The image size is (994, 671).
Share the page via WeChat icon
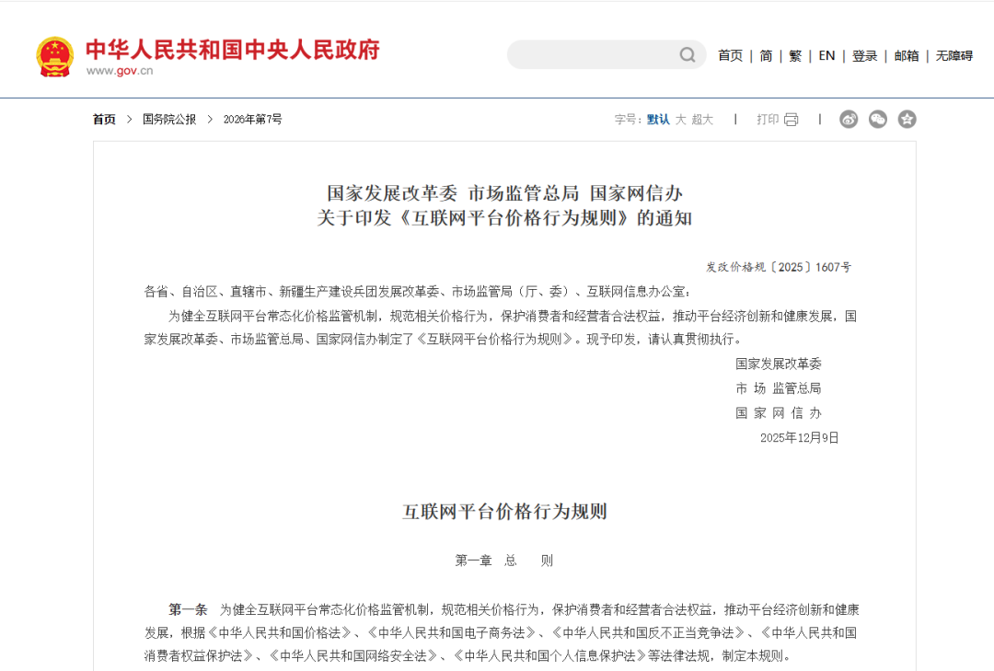click(x=877, y=120)
